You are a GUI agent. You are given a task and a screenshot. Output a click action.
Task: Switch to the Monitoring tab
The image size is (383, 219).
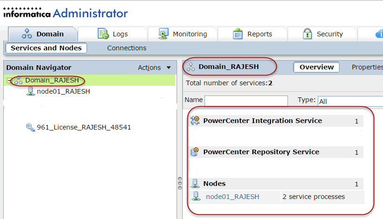click(x=183, y=34)
